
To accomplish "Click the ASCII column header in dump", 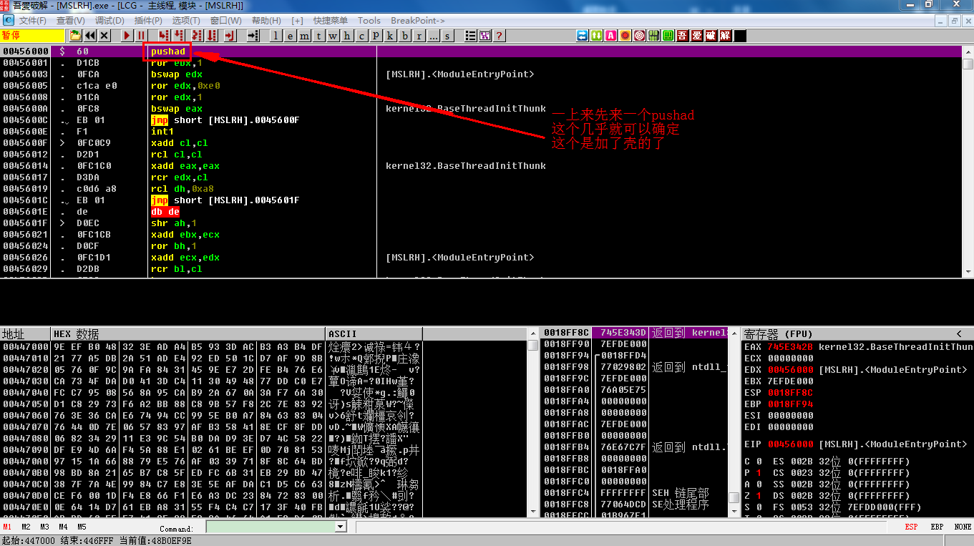I will coord(374,334).
